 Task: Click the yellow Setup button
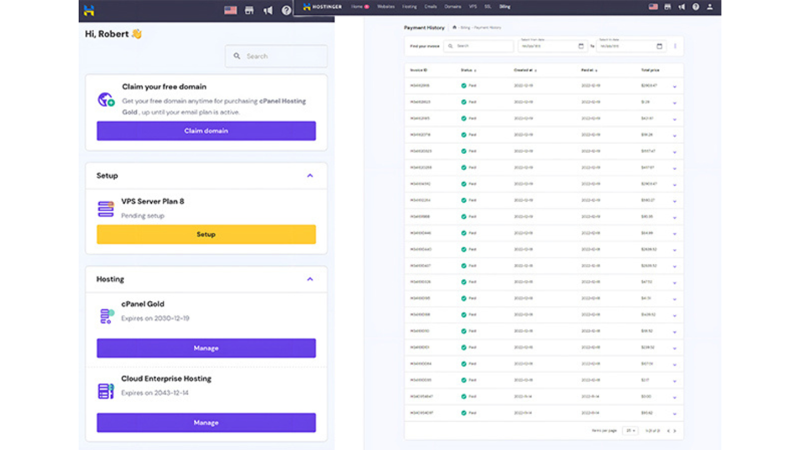click(206, 234)
